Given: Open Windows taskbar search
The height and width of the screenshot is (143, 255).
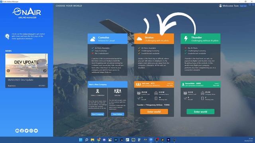Looking at the screenshot, I should [86, 140].
